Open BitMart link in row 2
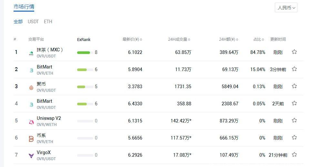The width and height of the screenshot is (310, 167). pyautogui.click(x=45, y=67)
